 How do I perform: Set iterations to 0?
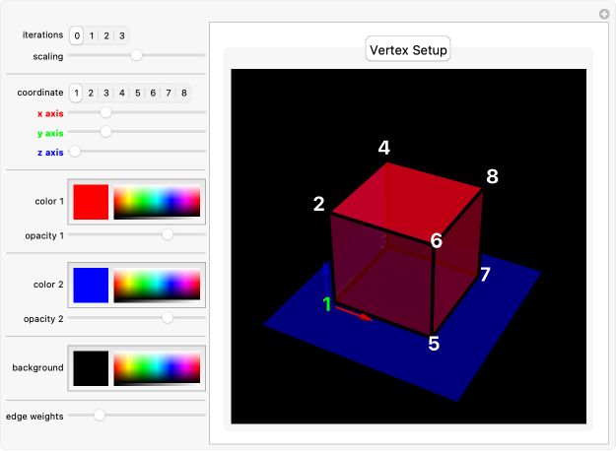[x=77, y=35]
